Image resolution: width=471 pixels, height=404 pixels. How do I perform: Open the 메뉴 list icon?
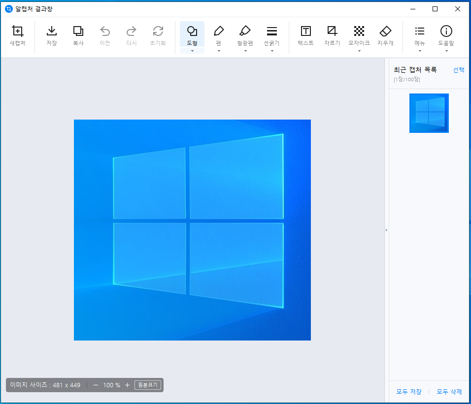click(420, 31)
